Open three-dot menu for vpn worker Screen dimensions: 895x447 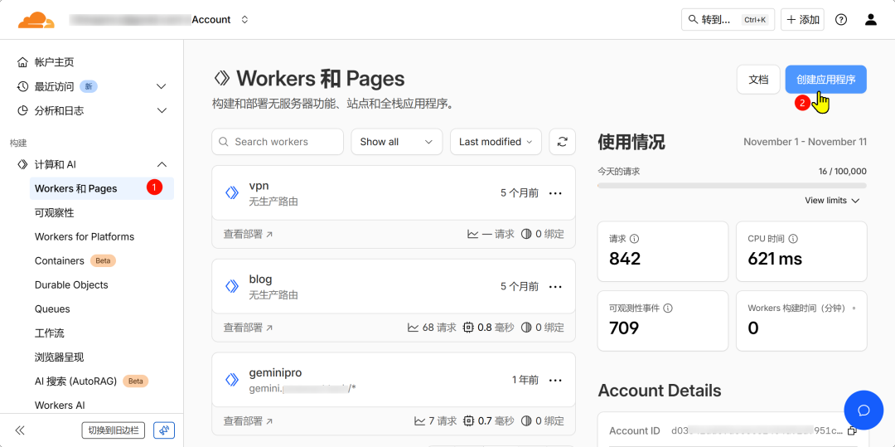(x=555, y=193)
